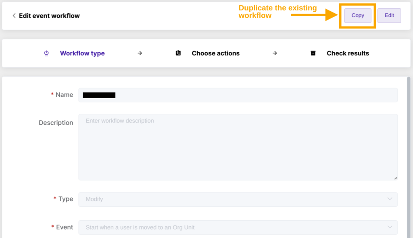Viewport: 413px width, 238px height.
Task: Click the Choose actions clipboard icon
Action: [178, 53]
